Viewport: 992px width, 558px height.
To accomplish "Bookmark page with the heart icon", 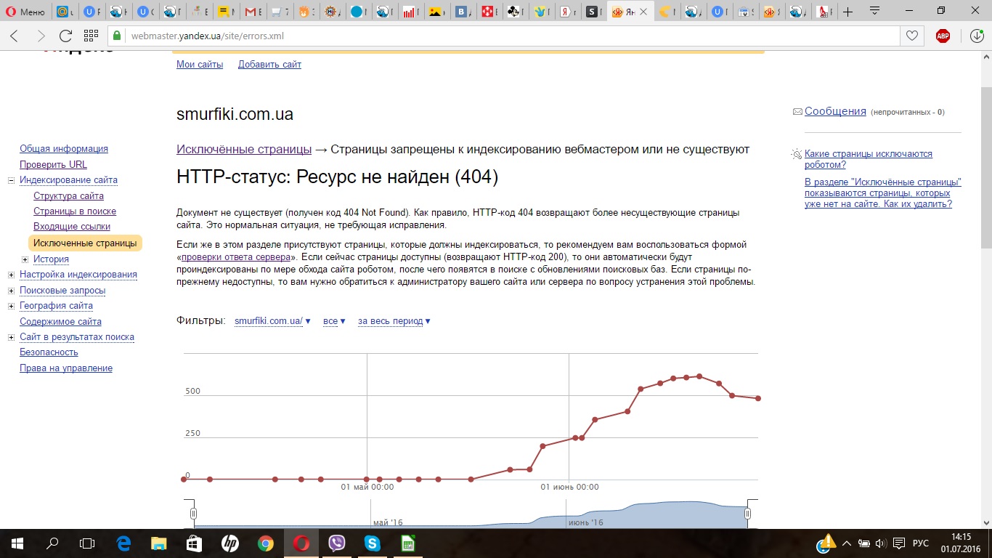I will [911, 36].
